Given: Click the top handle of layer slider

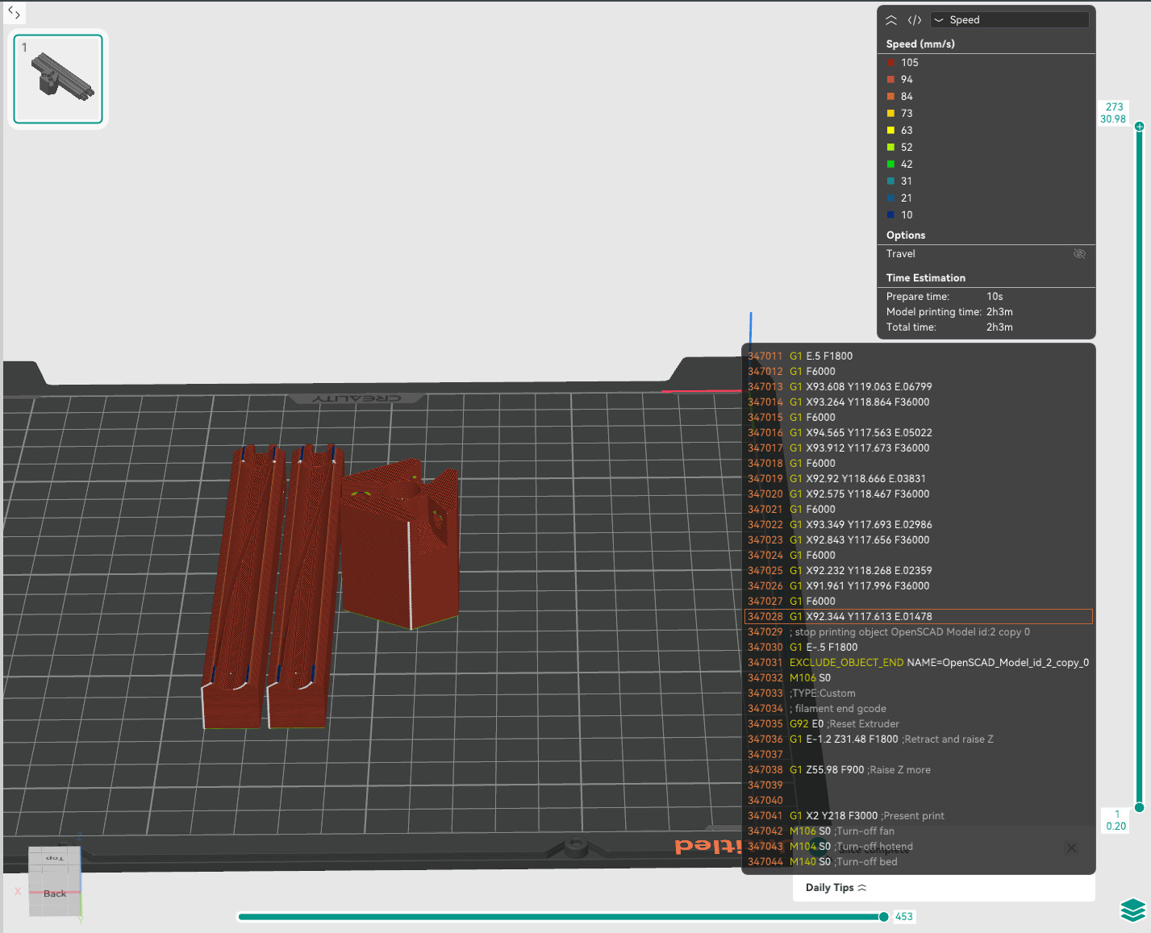Looking at the screenshot, I should [1139, 126].
